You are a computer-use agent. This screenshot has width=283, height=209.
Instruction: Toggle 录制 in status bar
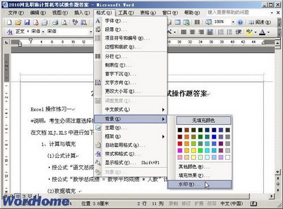click(173, 203)
